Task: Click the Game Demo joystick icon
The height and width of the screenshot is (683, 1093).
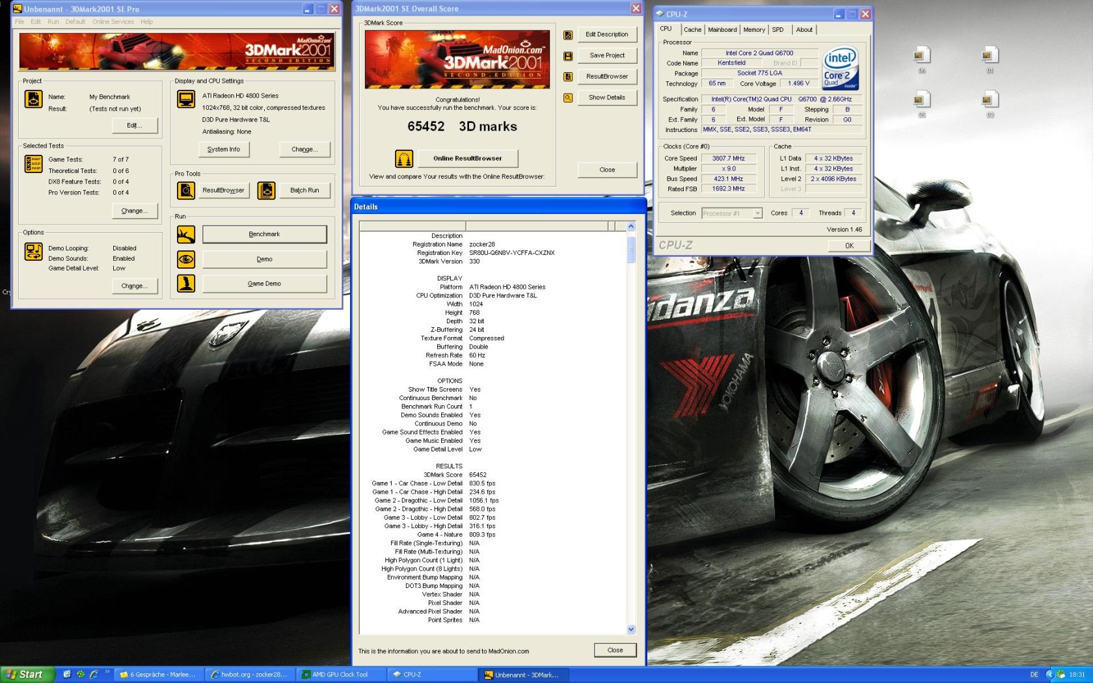Action: click(x=186, y=284)
